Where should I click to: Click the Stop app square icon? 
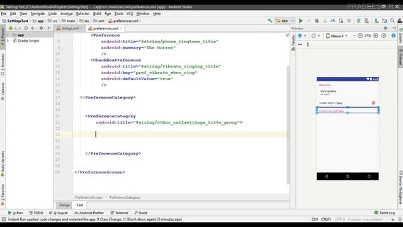click(x=349, y=21)
